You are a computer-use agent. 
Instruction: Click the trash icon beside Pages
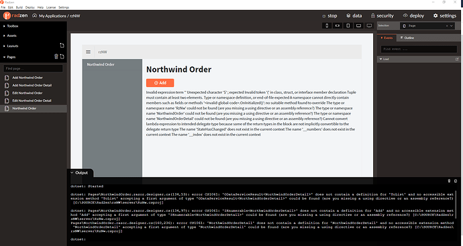[56, 56]
